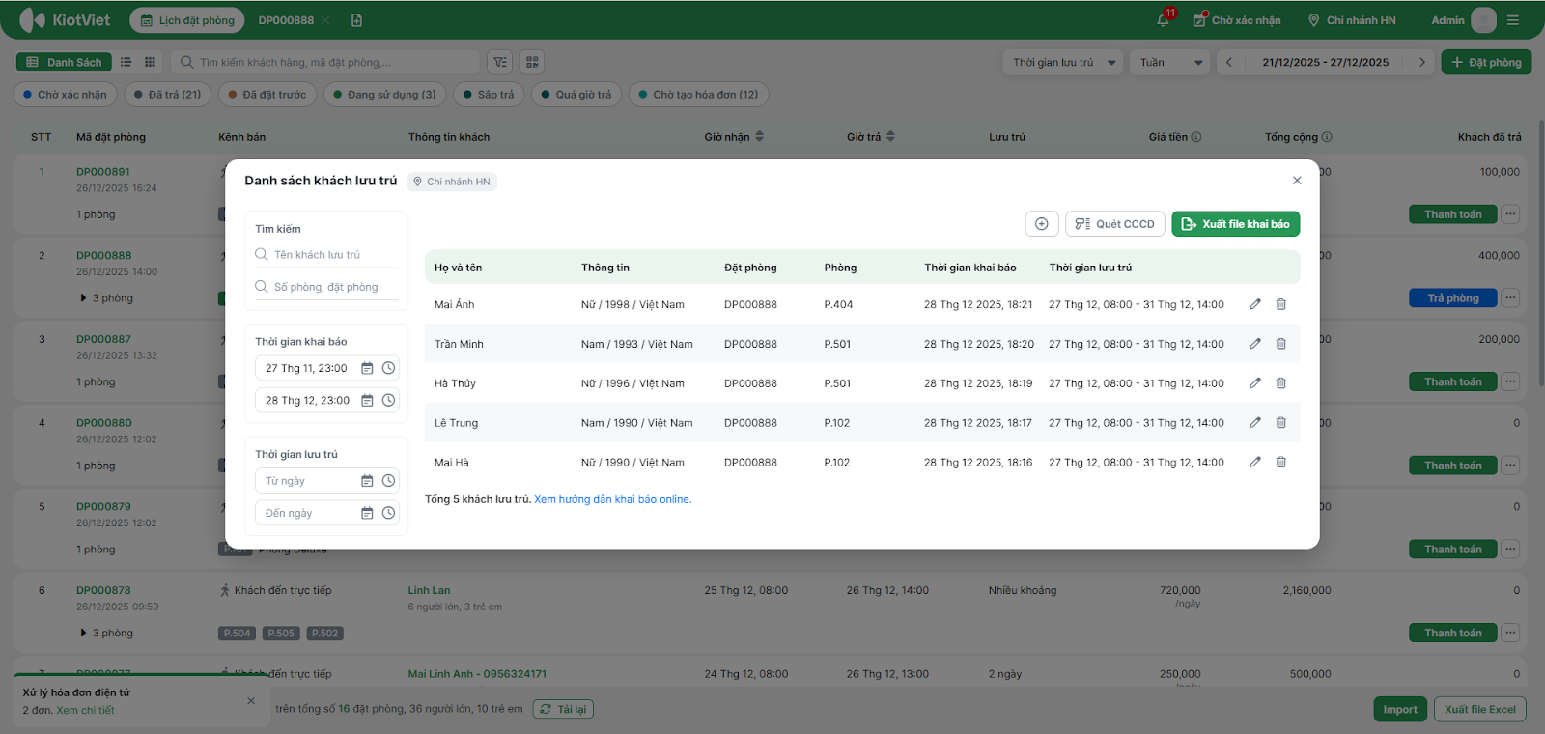Delete the Trần Minh guest row

(1280, 344)
